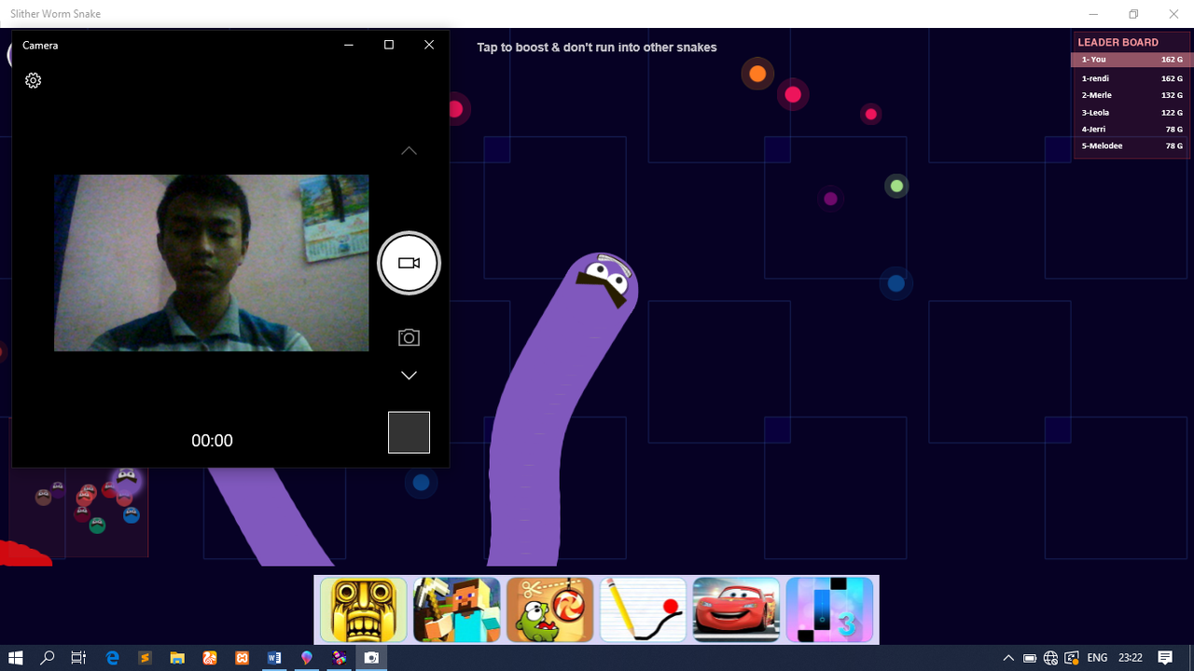Select 'rendi' row in leader board
The image size is (1194, 671).
coord(1132,78)
